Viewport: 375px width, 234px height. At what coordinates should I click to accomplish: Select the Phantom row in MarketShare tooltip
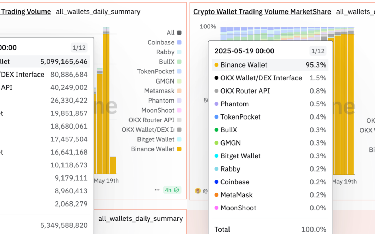(x=270, y=104)
